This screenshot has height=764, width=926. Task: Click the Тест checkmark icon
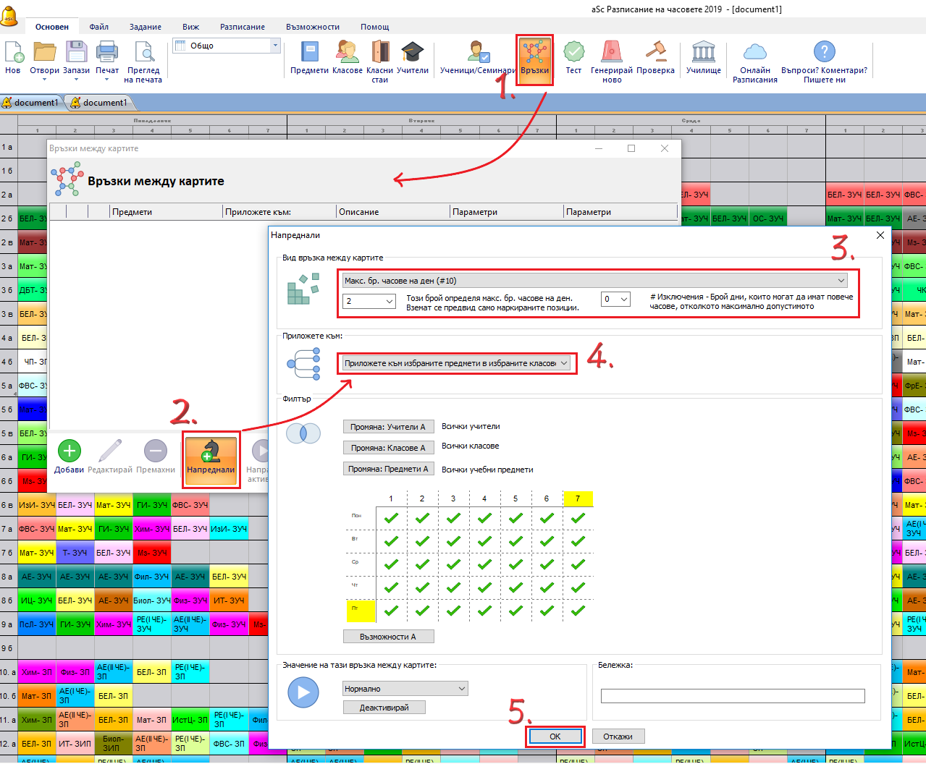click(573, 52)
